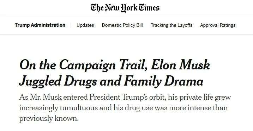Click "Family Drama" in the headline
Screen dimensions: 253x131
pyautogui.click(x=163, y=82)
